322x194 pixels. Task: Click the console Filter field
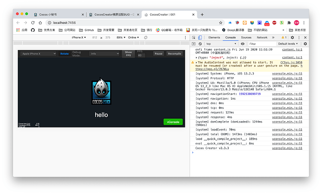262,44
